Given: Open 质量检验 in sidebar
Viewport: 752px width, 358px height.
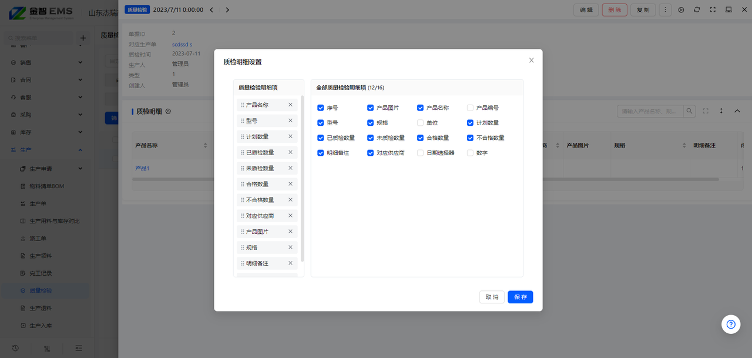Looking at the screenshot, I should [41, 290].
